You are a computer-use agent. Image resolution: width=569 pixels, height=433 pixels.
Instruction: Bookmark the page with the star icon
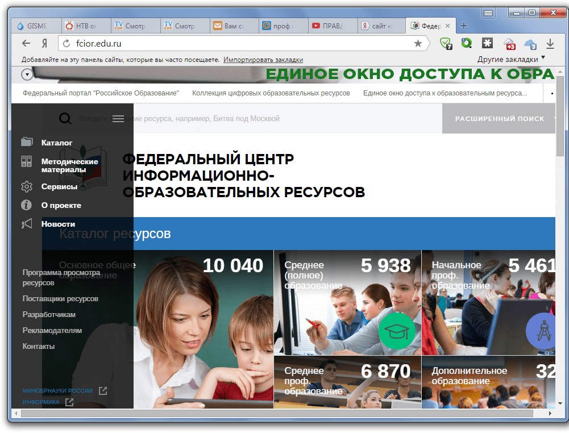click(418, 44)
